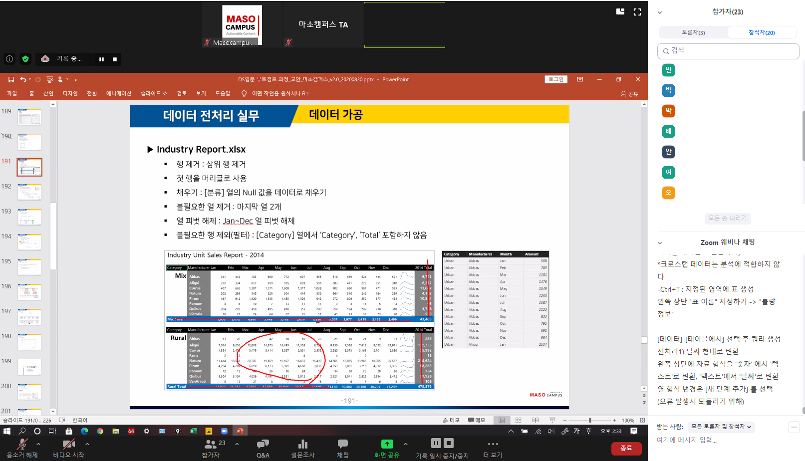Viewport: 805px width, 461px height.
Task: Click the PowerPoint zoom slider
Action: pos(589,420)
